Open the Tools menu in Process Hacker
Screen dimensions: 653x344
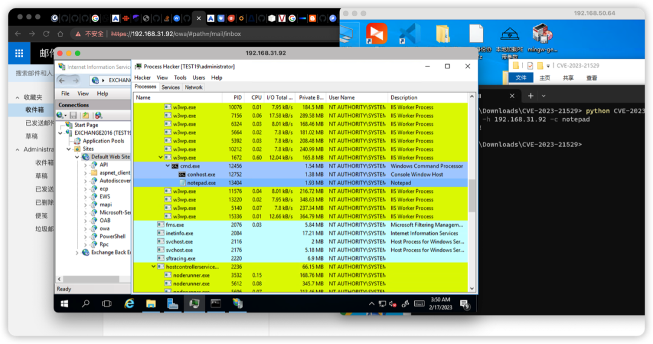tap(180, 77)
